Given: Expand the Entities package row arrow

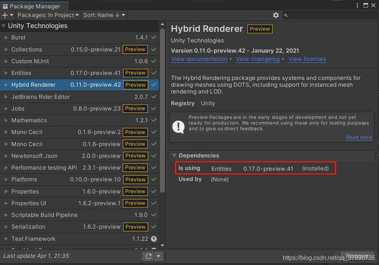Looking at the screenshot, I should [6, 73].
